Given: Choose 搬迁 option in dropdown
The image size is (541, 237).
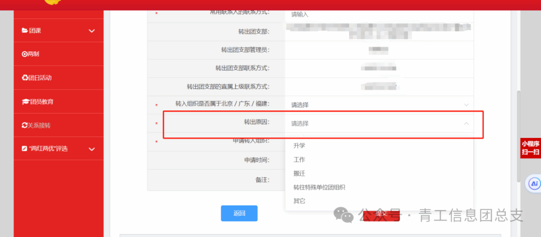Looking at the screenshot, I should tap(299, 173).
